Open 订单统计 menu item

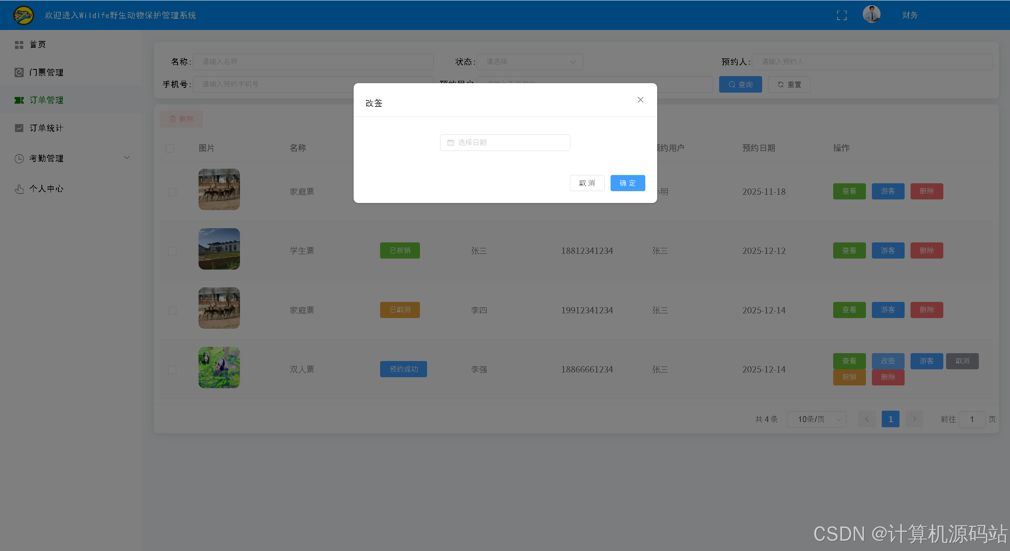[x=71, y=128]
